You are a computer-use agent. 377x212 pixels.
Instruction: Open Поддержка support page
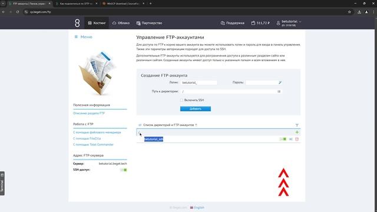point(233,23)
